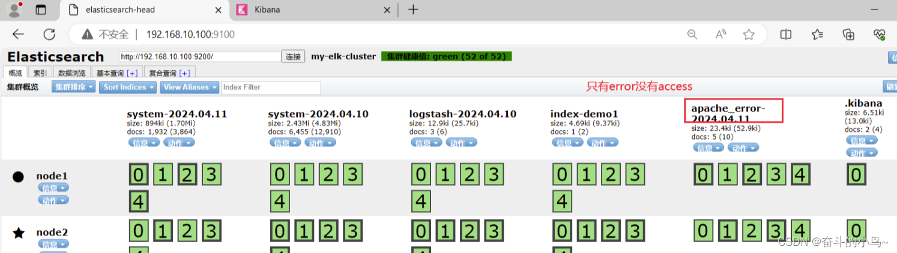897x253 pixels.
Task: Click the Index Filter input field
Action: coord(271,88)
